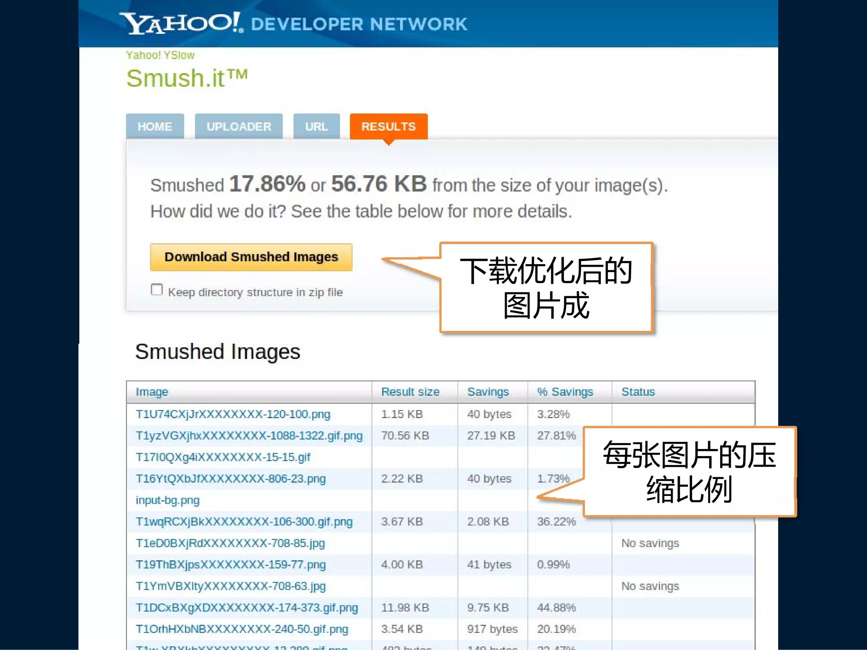Click the 917 bytes savings cell
867x650 pixels.
click(492, 629)
